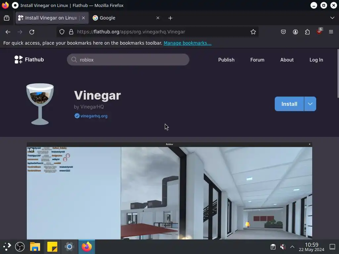Open the clipboard tray icon
This screenshot has width=339, height=254.
tap(273, 247)
